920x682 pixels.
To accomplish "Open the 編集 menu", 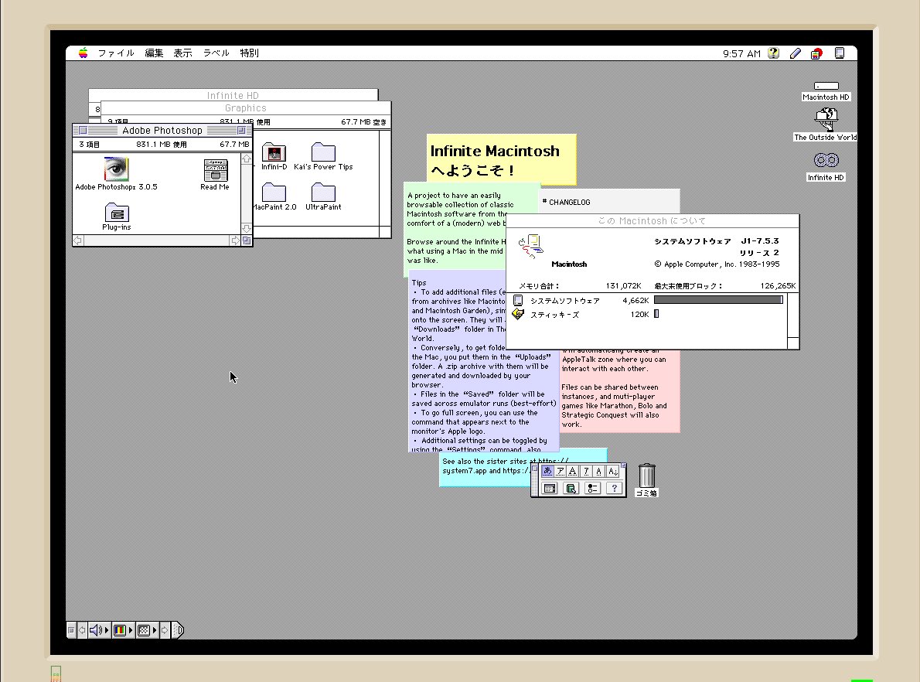I will 154,53.
